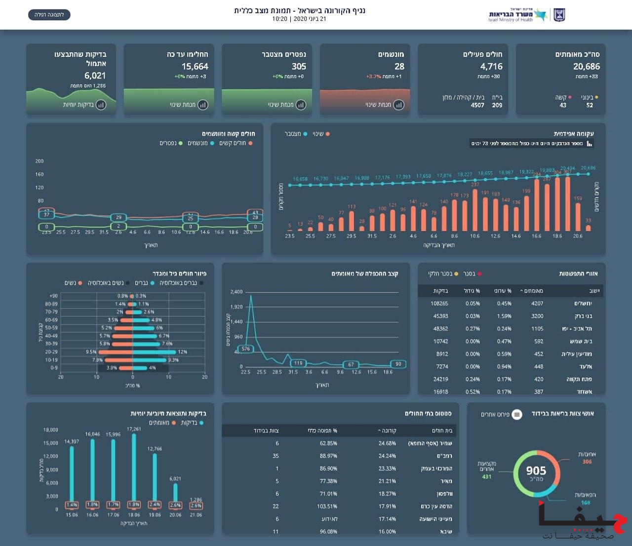The image size is (632, 546).
Task: Click the recovered trend chart icon
Action: point(202,105)
